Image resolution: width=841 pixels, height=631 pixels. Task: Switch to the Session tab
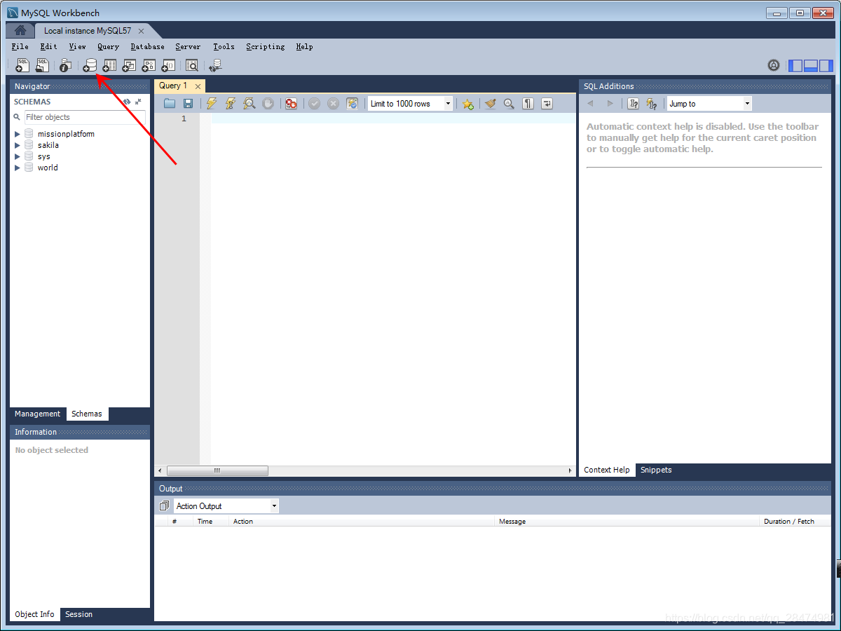click(x=78, y=614)
